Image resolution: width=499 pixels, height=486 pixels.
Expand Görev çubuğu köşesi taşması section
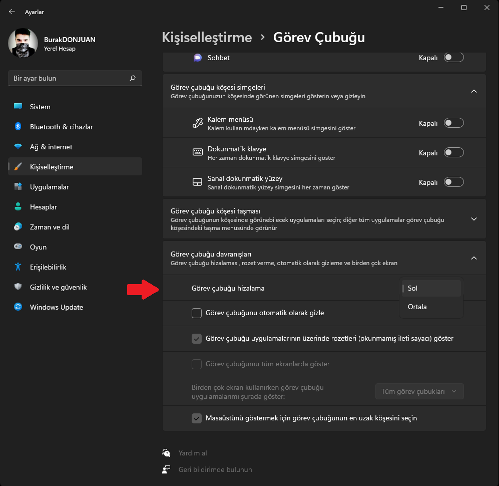(x=474, y=219)
